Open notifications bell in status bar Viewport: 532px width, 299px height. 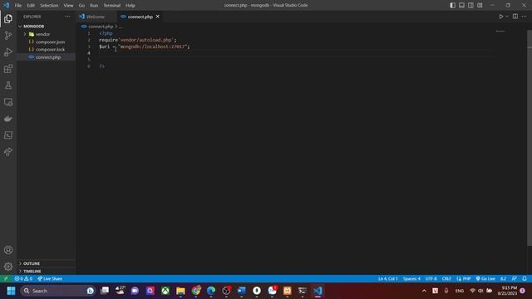(525, 279)
